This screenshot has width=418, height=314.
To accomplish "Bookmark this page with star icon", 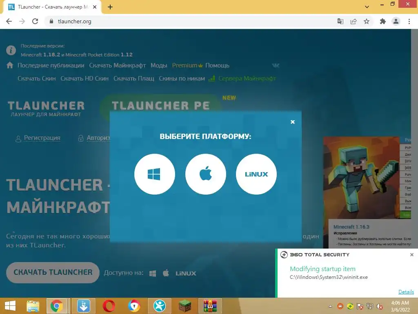I will click(367, 21).
